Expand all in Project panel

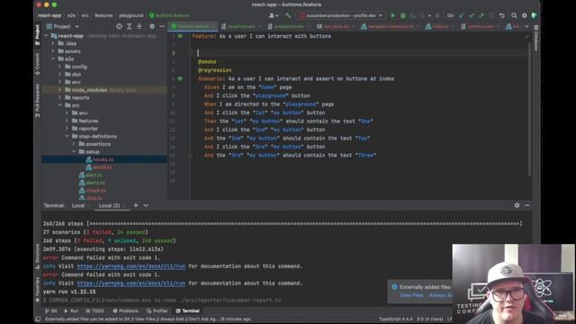pyautogui.click(x=129, y=26)
